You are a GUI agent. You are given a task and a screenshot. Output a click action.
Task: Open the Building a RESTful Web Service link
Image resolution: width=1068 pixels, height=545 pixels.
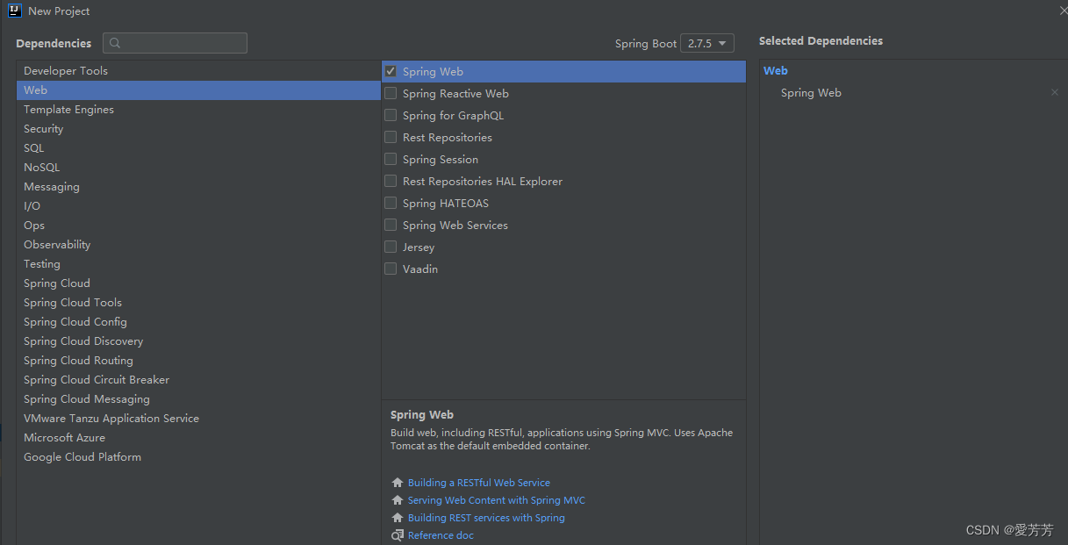click(478, 482)
